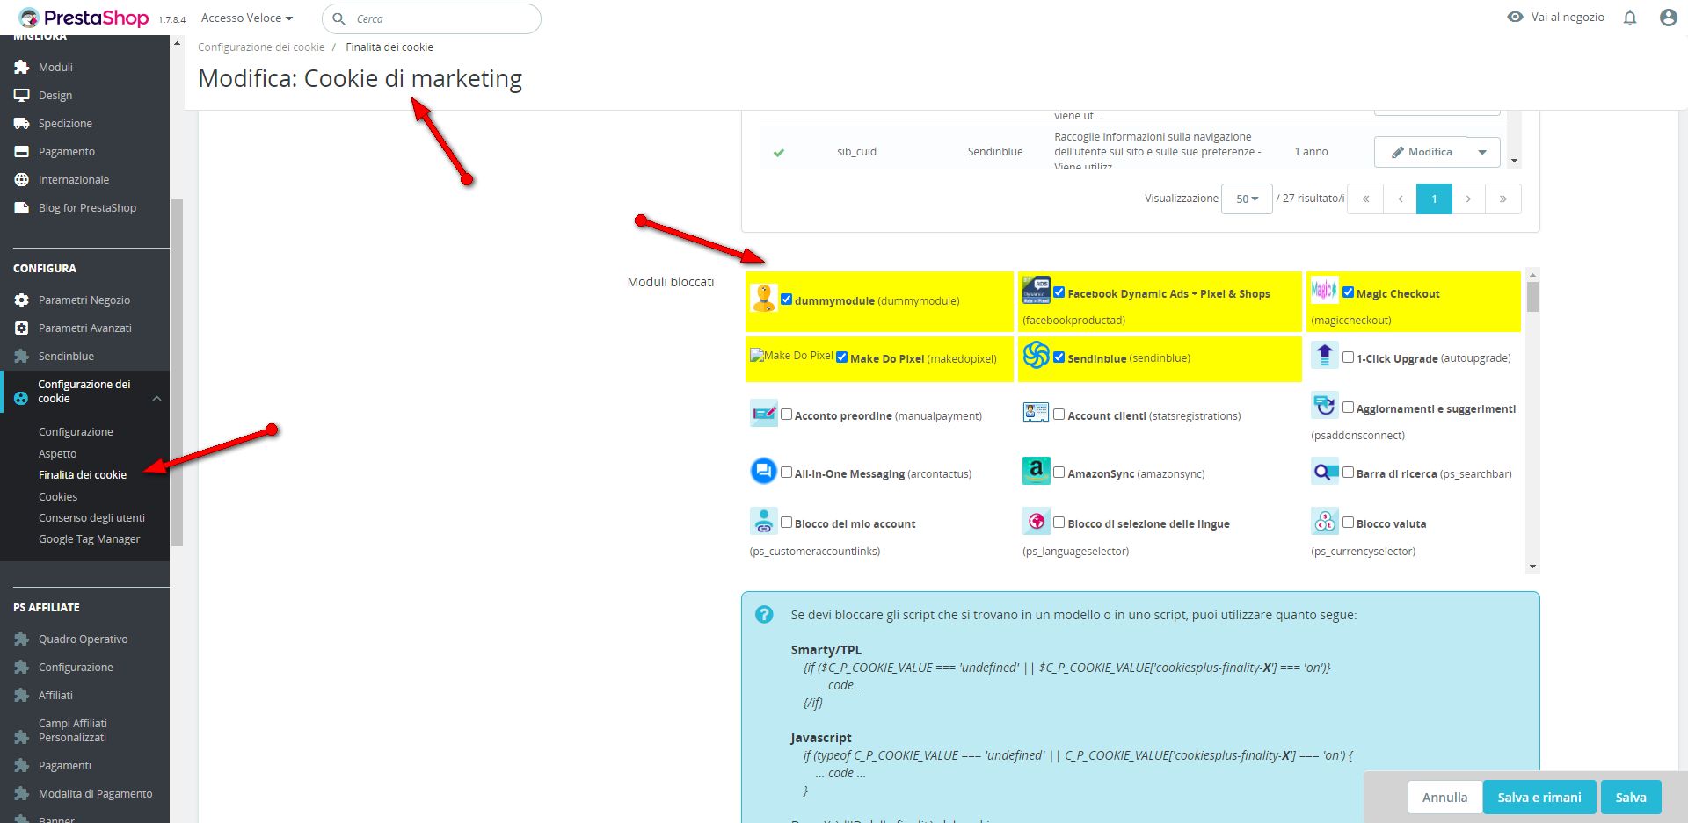Expand the arrow next to Modifica for sib_cuid
The width and height of the screenshot is (1688, 823).
pyautogui.click(x=1482, y=152)
